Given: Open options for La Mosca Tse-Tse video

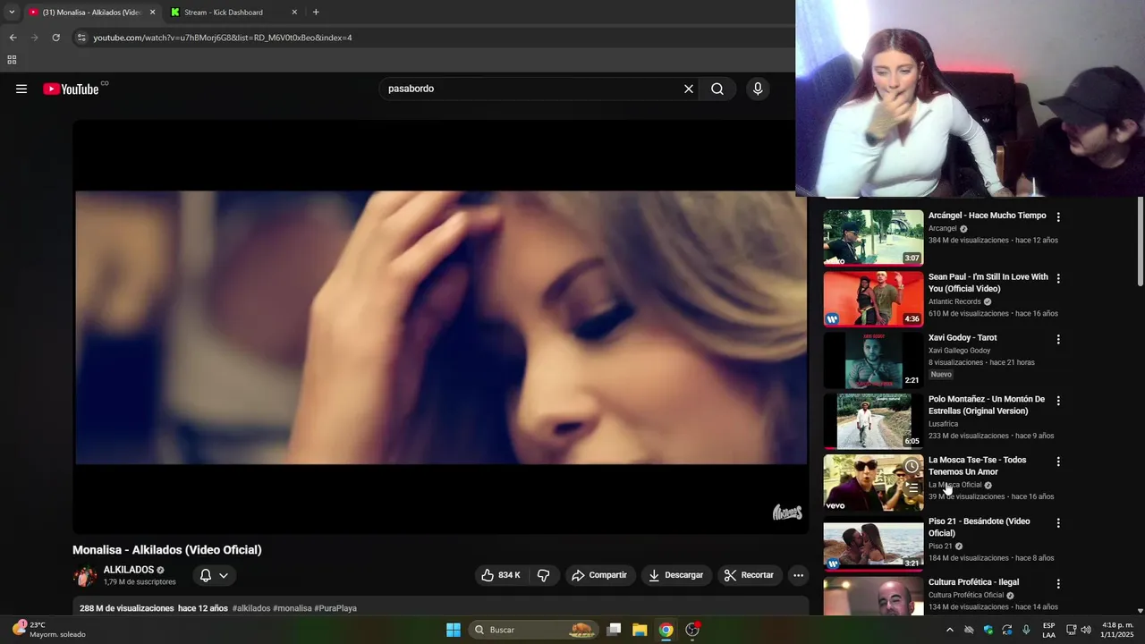Looking at the screenshot, I should (1058, 462).
